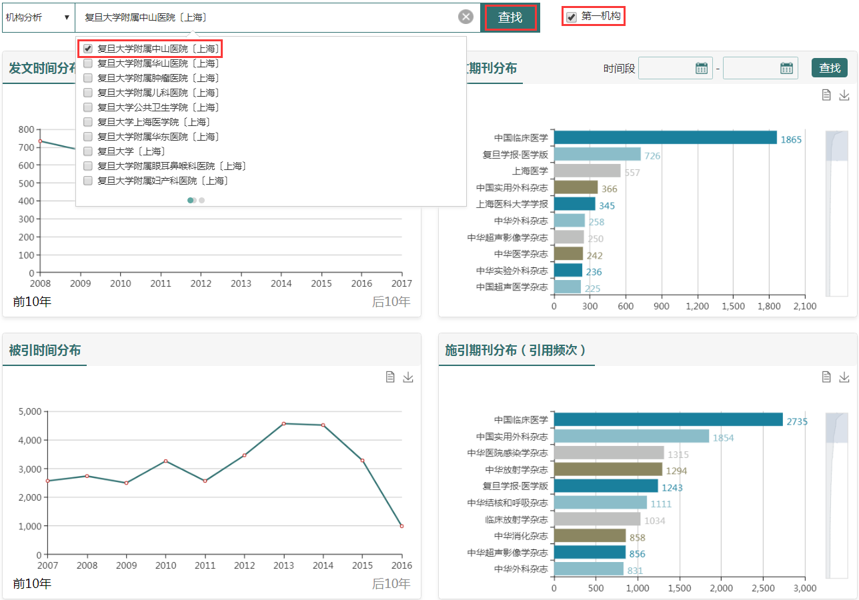Toggle the 第一机构 checkbox

point(572,17)
